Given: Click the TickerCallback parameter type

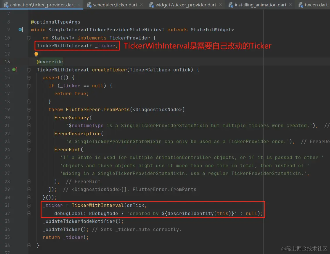Looking at the screenshot, I should (150, 70).
